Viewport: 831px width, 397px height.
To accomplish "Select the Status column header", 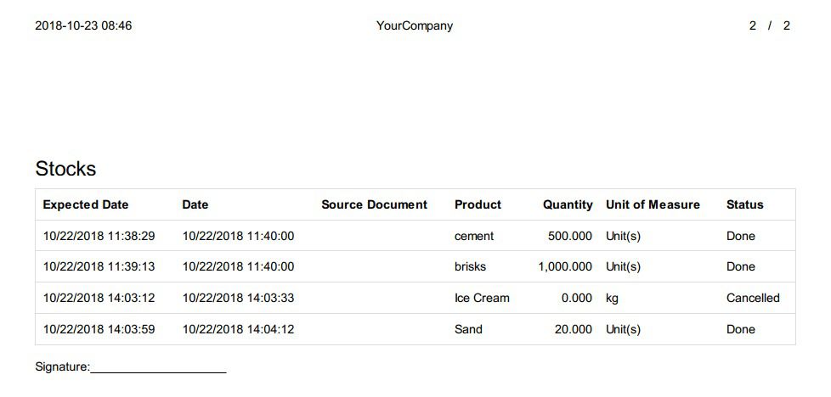I will coord(745,204).
